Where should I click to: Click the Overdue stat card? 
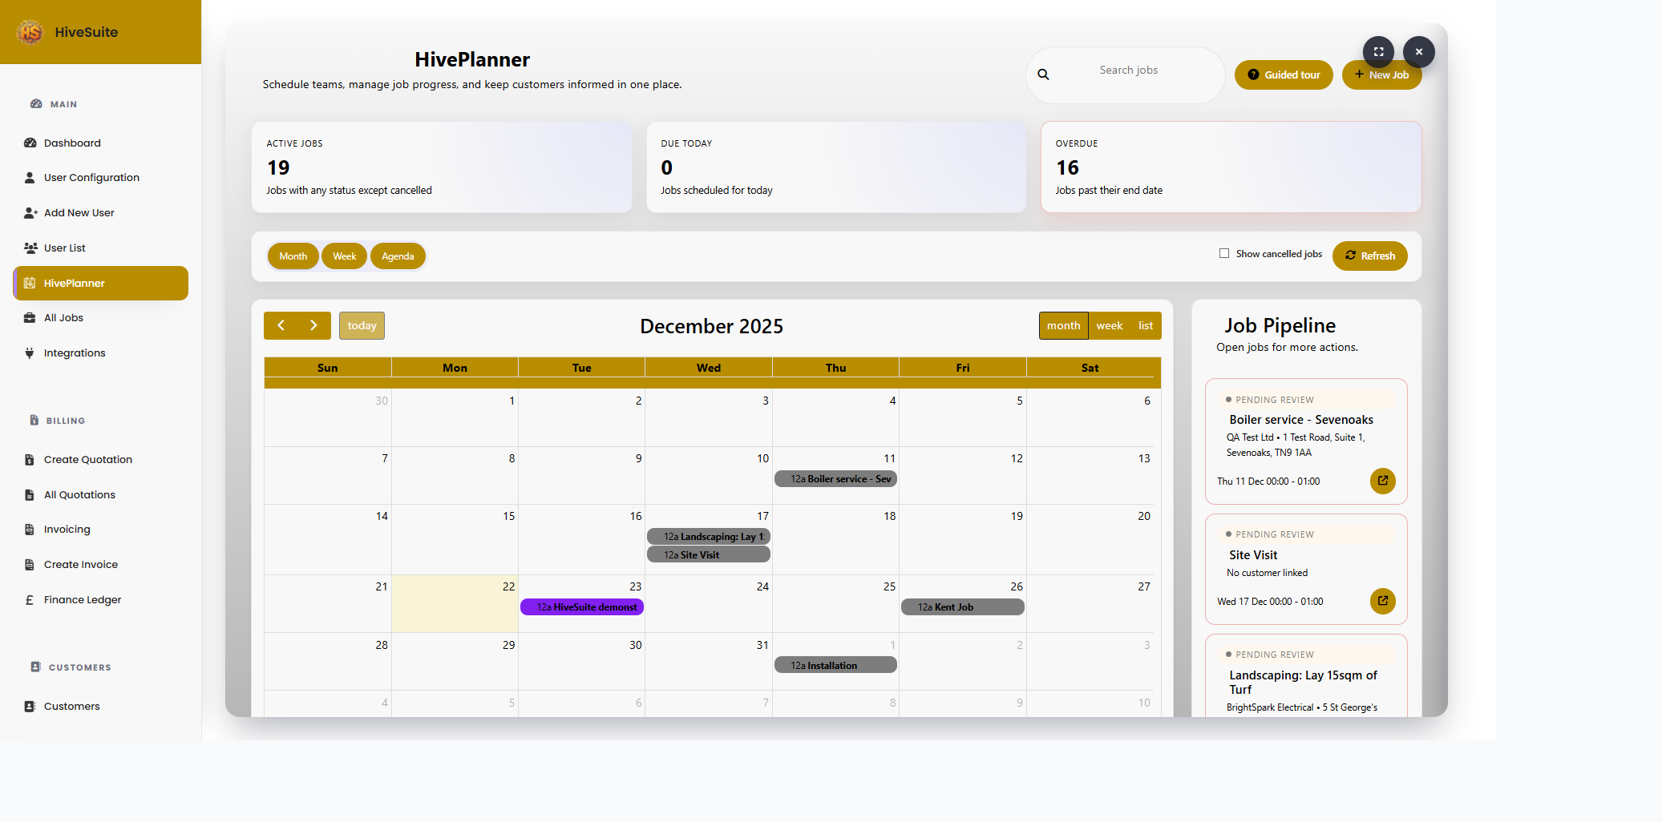coord(1231,167)
